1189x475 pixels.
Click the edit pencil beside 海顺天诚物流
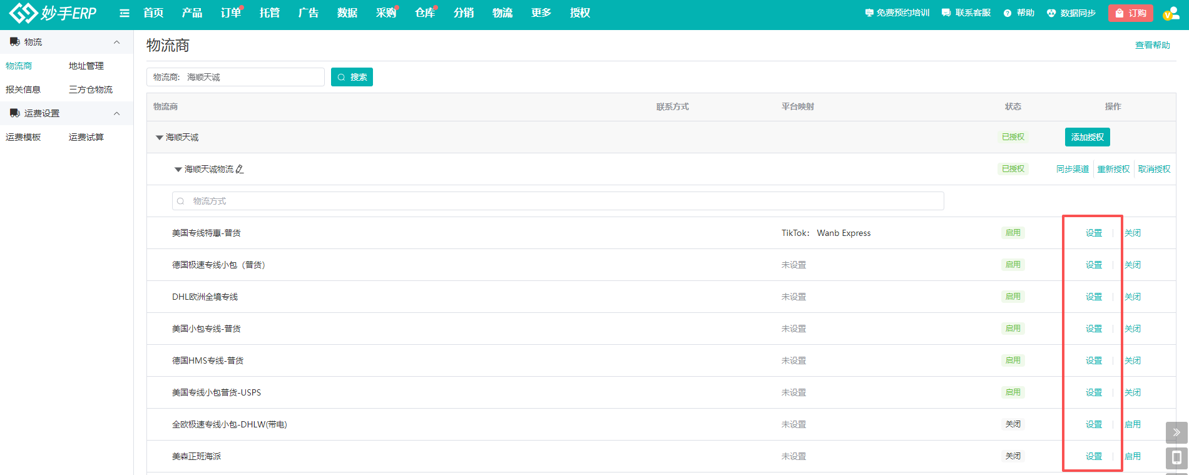(x=240, y=169)
